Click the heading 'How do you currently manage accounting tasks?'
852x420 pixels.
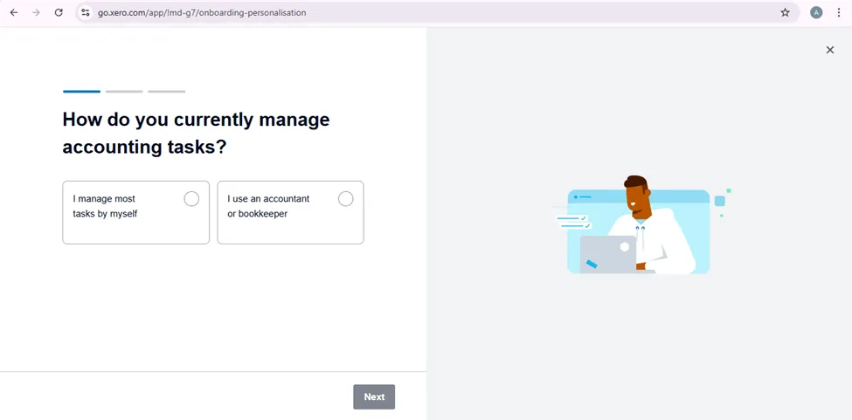point(196,133)
